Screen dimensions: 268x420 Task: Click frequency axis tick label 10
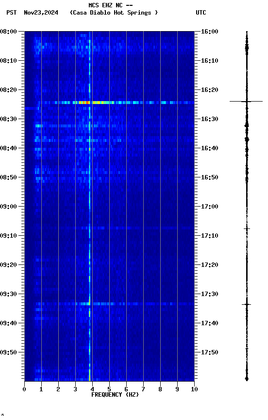194,389
